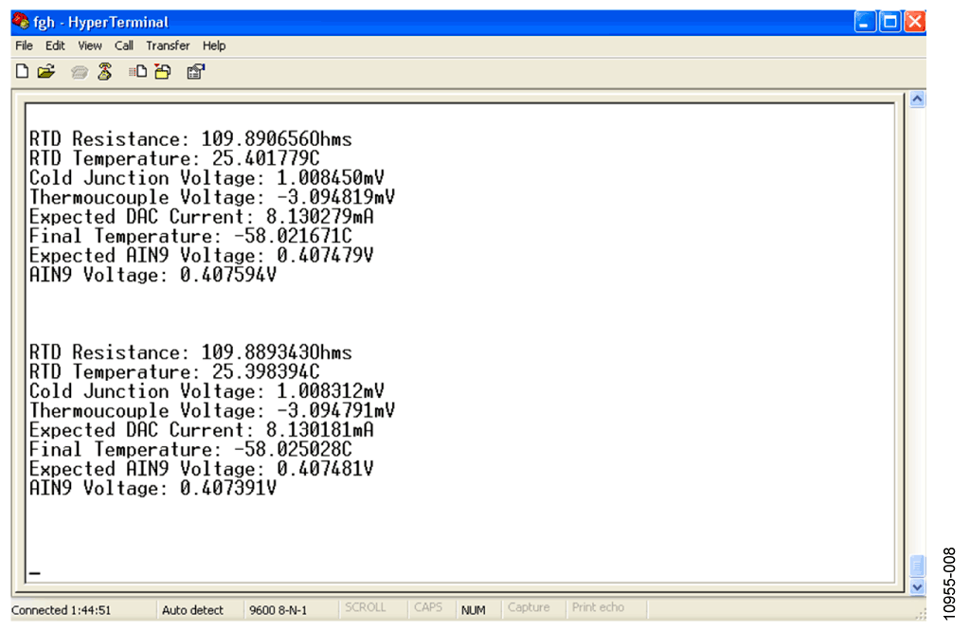Click the terminal cursor line at bottom
970x631 pixels.
pos(35,573)
